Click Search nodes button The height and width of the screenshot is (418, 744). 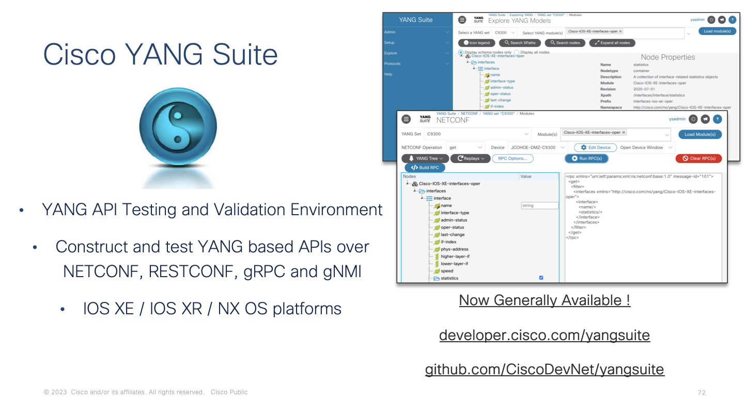click(x=565, y=43)
